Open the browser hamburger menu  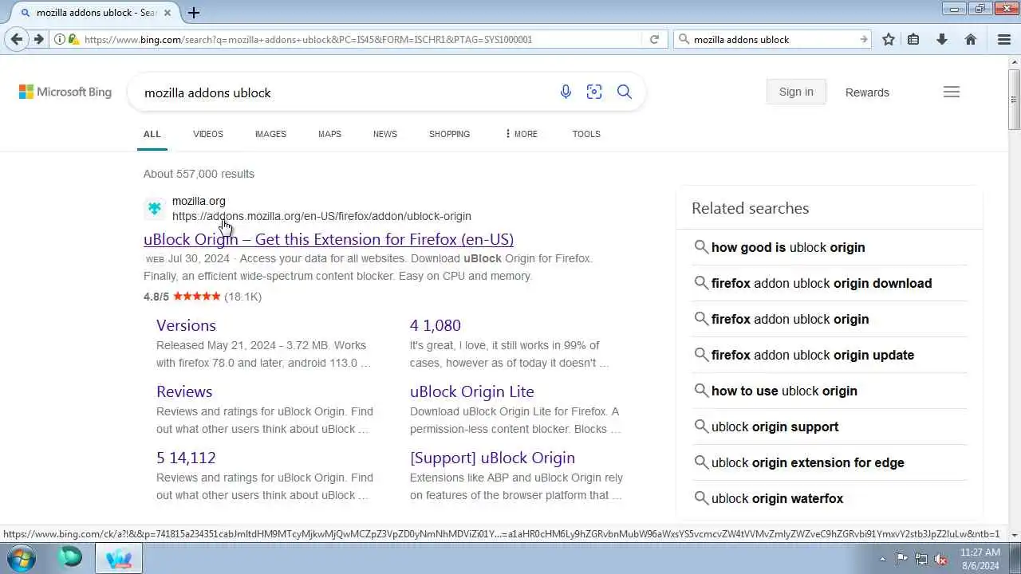coord(1004,39)
